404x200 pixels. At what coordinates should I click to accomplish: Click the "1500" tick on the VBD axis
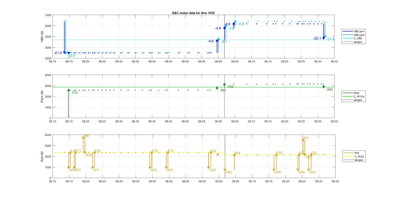pos(48,15)
